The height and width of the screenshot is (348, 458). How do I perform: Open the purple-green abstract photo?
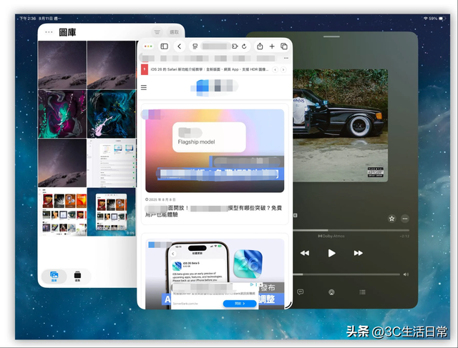pyautogui.click(x=62, y=114)
